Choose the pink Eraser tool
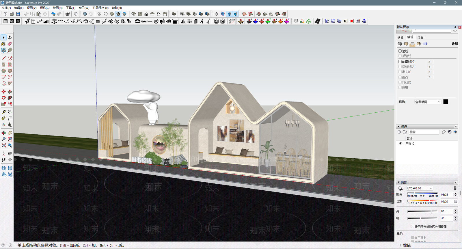462x249 pixels. 10,44
